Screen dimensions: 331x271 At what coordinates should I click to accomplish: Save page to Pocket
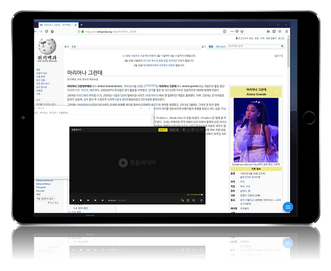pyautogui.click(x=237, y=31)
